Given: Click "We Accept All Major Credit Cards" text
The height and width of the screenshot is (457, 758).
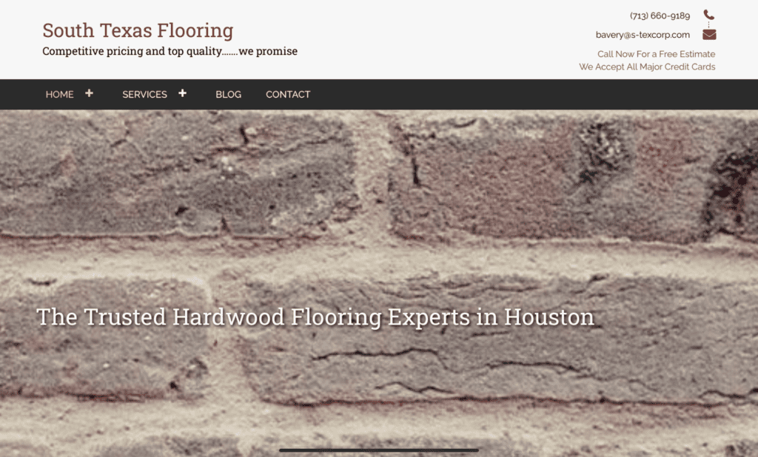Looking at the screenshot, I should (x=647, y=67).
